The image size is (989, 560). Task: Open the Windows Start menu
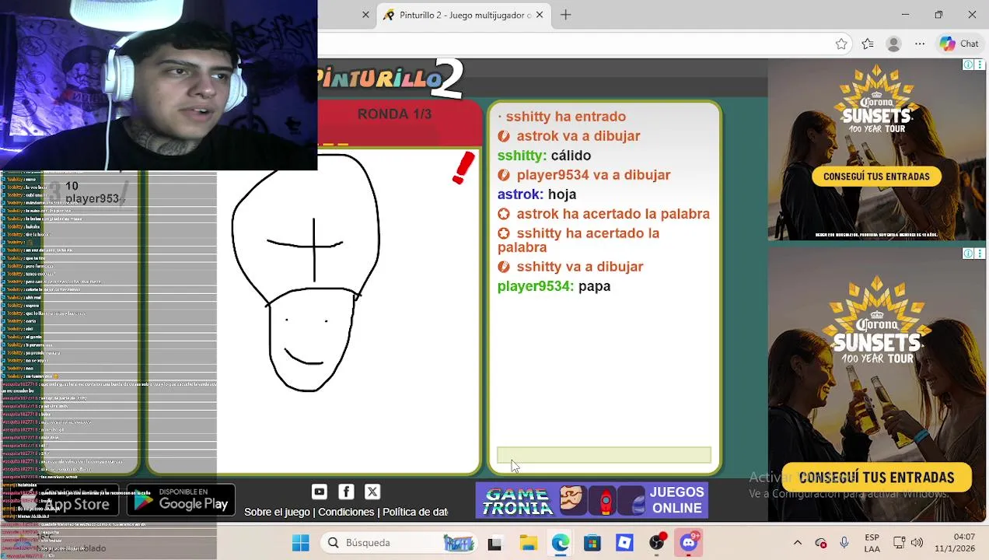(300, 542)
